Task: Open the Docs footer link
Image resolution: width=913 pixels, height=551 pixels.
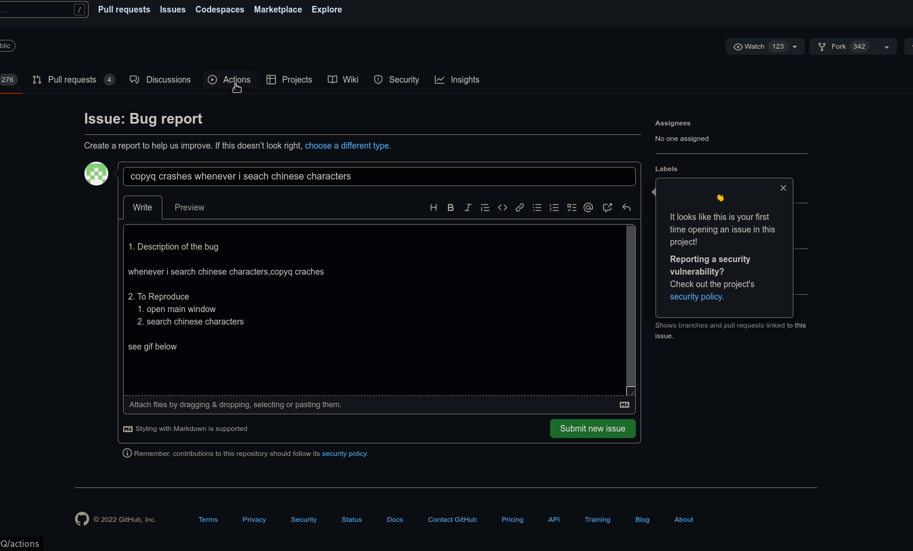Action: (x=395, y=519)
